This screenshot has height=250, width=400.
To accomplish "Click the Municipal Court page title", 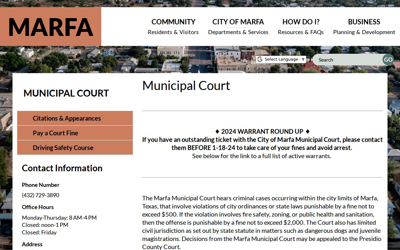I will 186,86.
